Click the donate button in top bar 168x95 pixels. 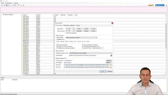coord(151,5)
